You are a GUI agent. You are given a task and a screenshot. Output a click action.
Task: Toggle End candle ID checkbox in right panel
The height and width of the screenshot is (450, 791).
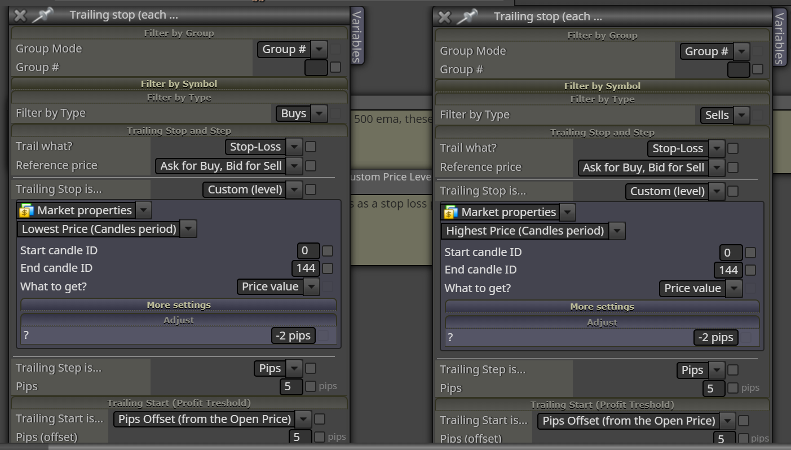(x=750, y=270)
